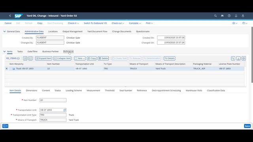The width and height of the screenshot is (253, 142).
Task: Click the Transportation Unit Type field
Action: tap(53, 115)
